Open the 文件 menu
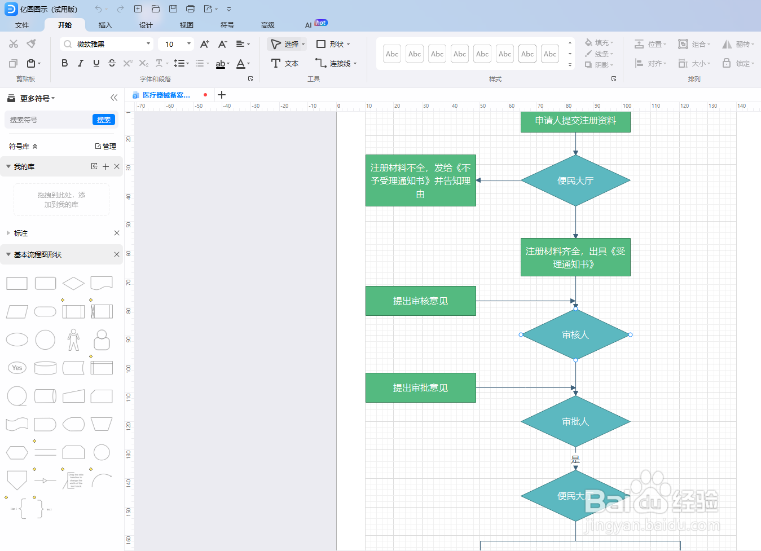761x551 pixels. [x=22, y=25]
